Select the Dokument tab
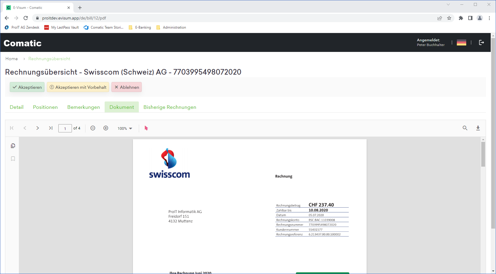This screenshot has height=274, width=496. click(x=122, y=107)
